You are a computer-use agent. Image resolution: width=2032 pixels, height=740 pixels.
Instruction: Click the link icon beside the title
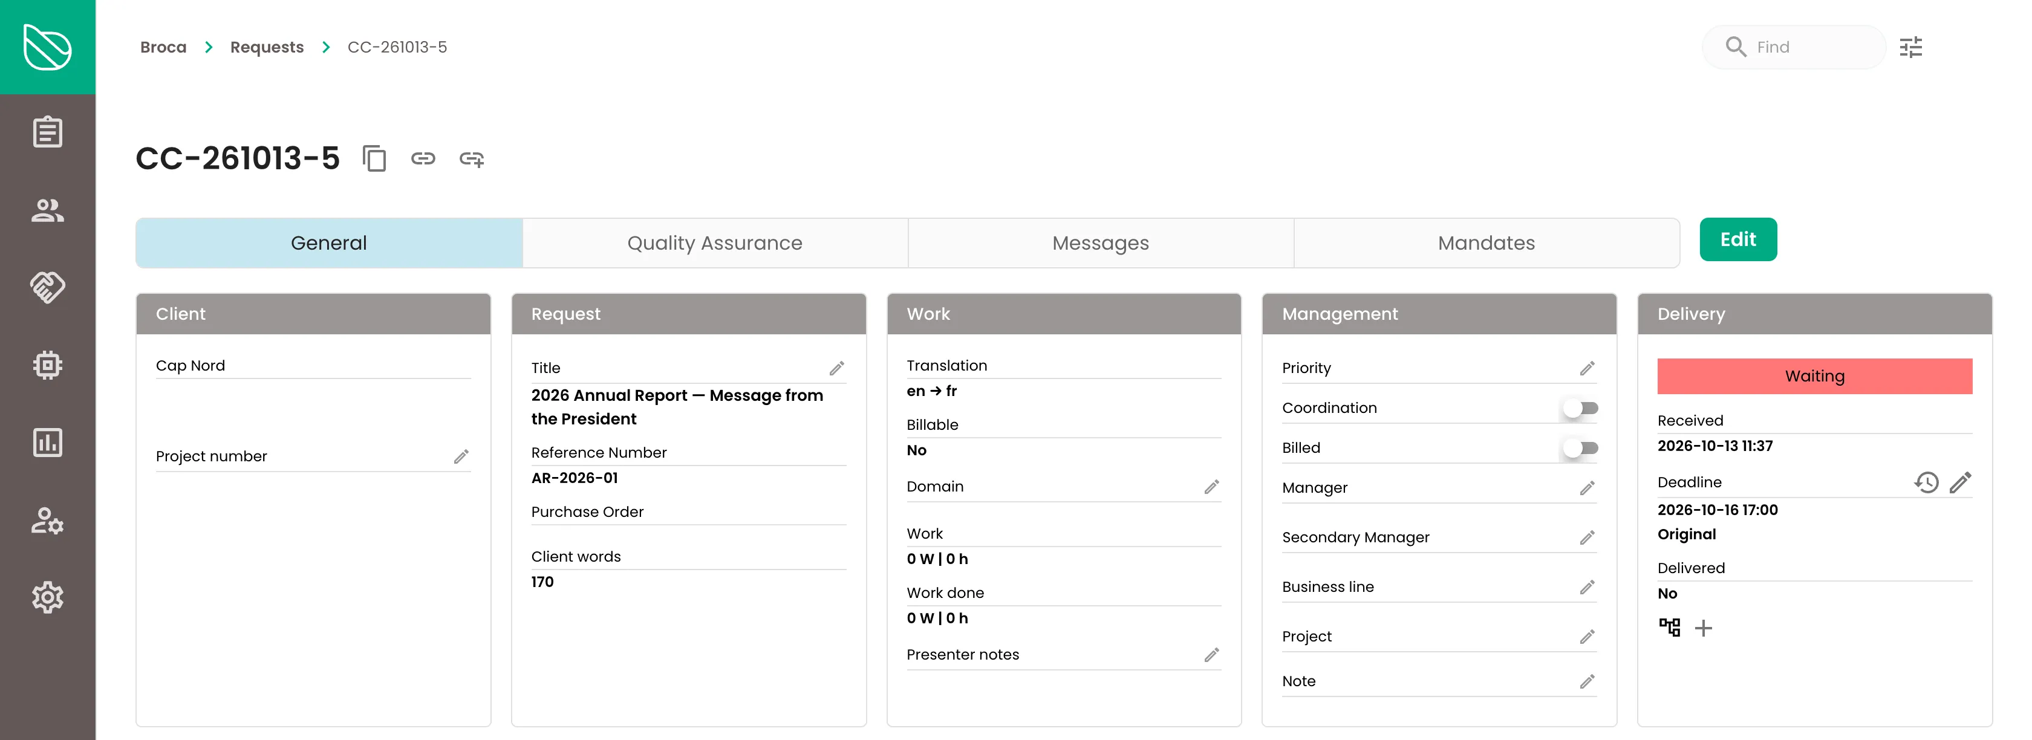[x=423, y=158]
